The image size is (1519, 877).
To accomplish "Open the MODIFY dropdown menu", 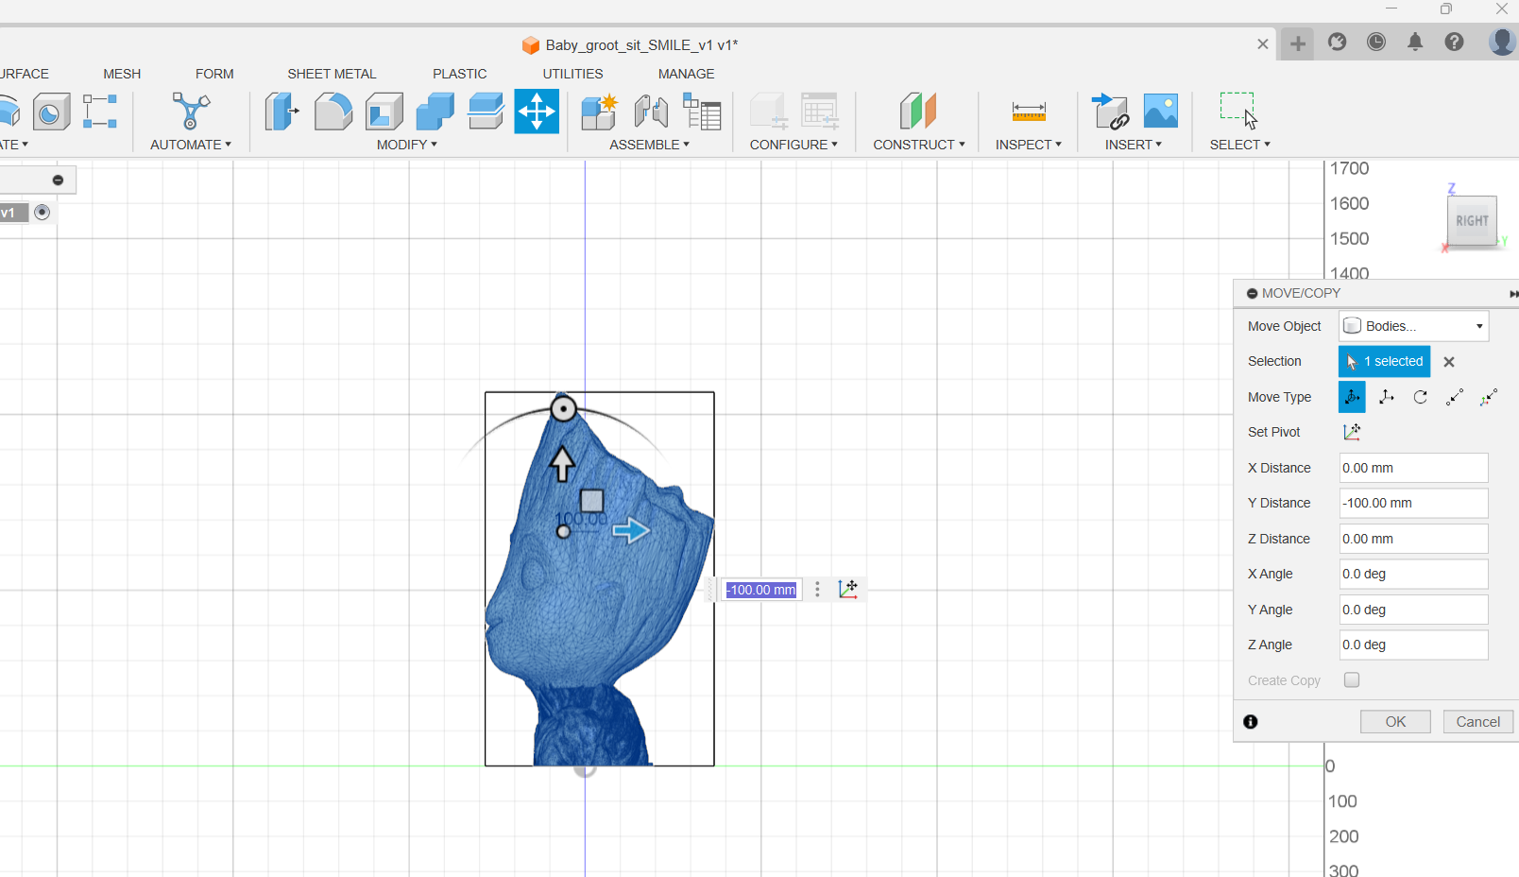I will [x=407, y=145].
